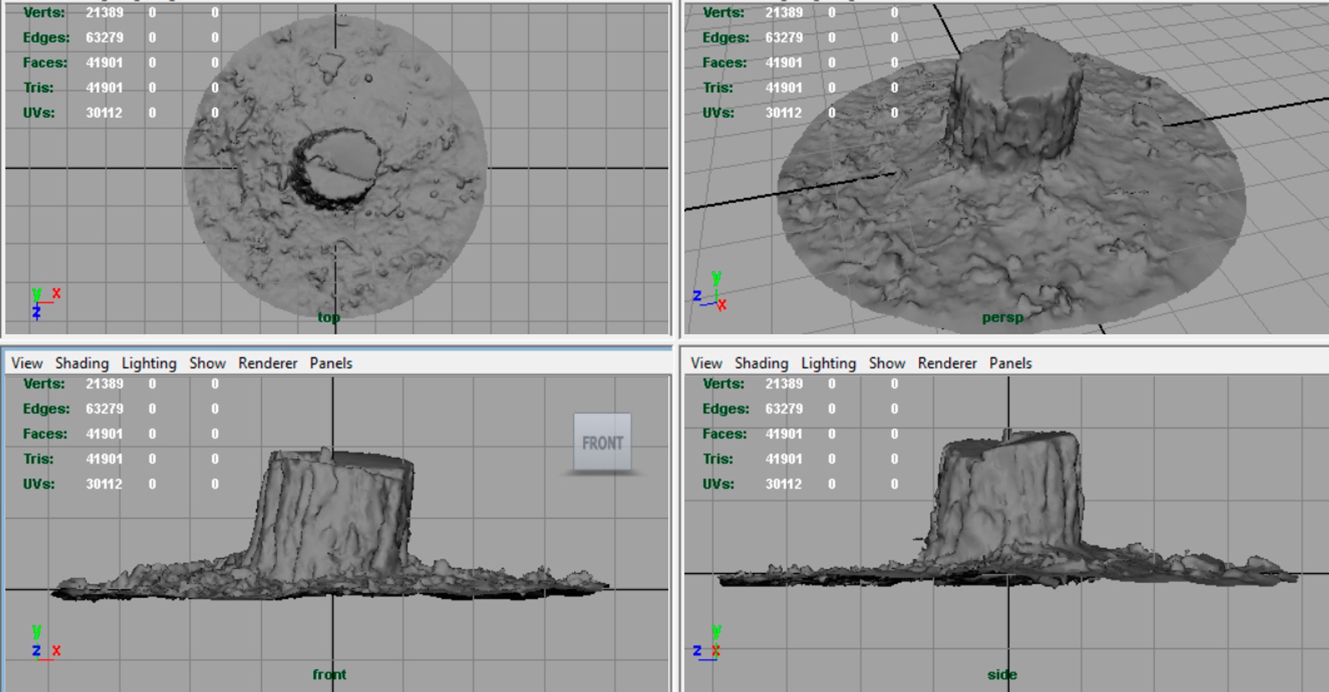The height and width of the screenshot is (692, 1329).
Task: Click Faces label in front viewport
Action: [x=45, y=434]
